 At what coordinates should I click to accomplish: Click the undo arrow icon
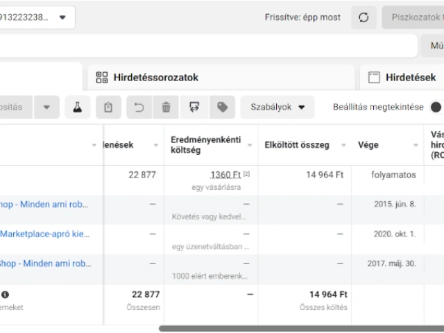[x=139, y=108]
